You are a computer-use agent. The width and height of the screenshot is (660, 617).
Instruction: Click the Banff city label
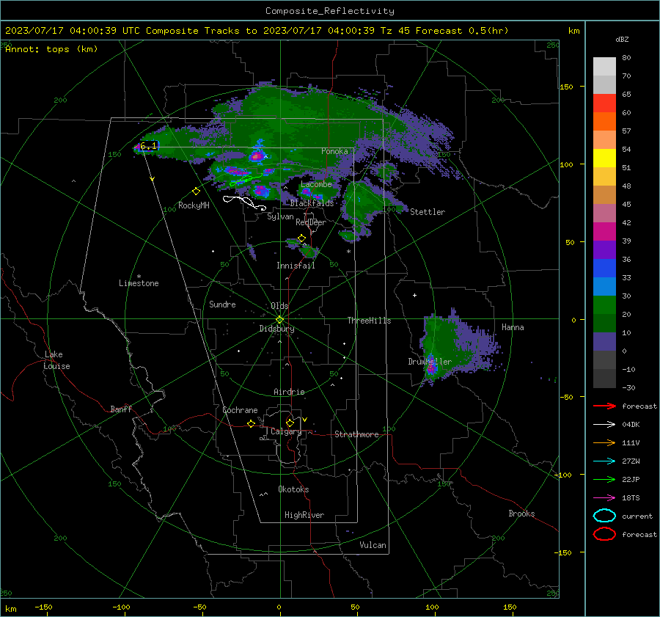pyautogui.click(x=121, y=409)
